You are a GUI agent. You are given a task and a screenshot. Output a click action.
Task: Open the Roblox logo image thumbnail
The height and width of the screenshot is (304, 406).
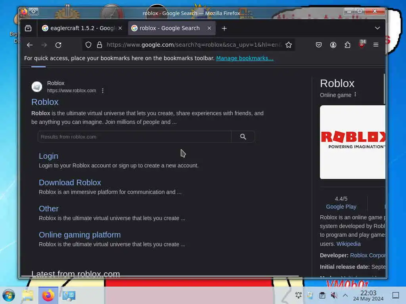[x=352, y=142]
